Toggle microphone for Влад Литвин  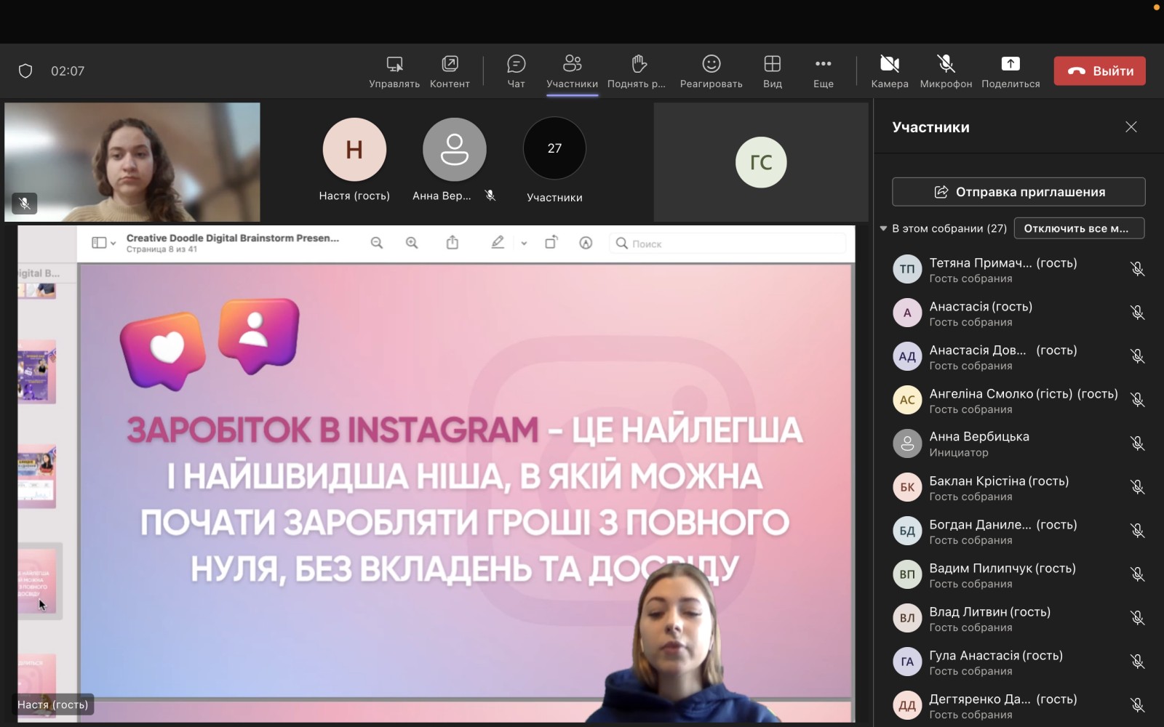coord(1138,618)
